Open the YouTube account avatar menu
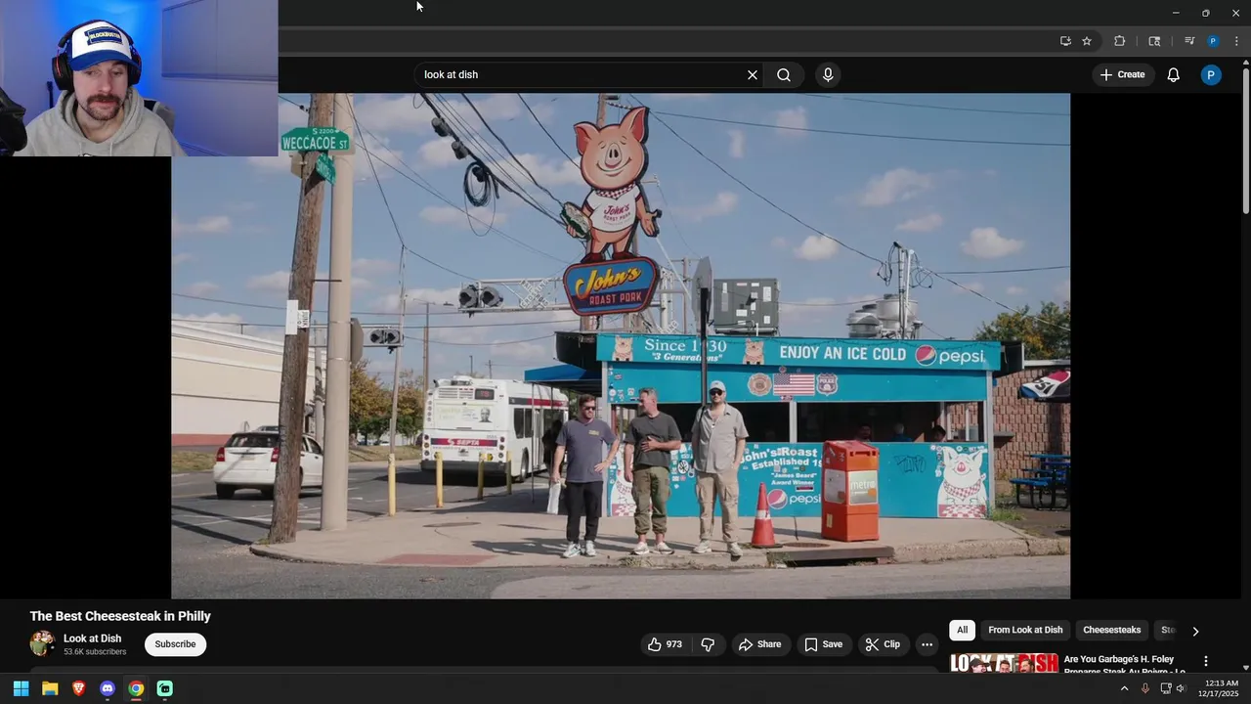This screenshot has width=1251, height=704. click(x=1211, y=75)
